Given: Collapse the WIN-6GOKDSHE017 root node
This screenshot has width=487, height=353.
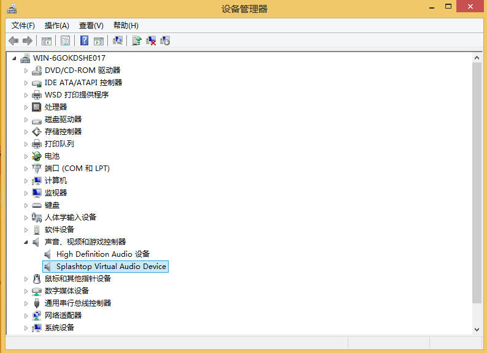Looking at the screenshot, I should pyautogui.click(x=14, y=58).
